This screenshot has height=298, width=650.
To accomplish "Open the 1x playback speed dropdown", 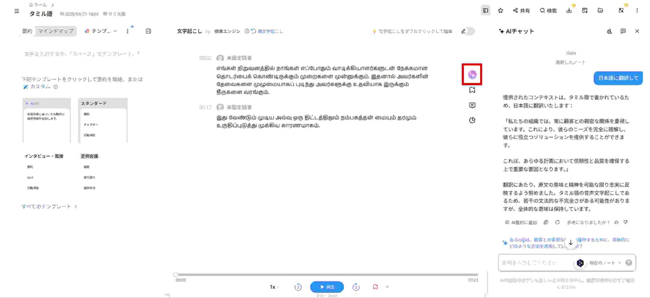I will [274, 287].
